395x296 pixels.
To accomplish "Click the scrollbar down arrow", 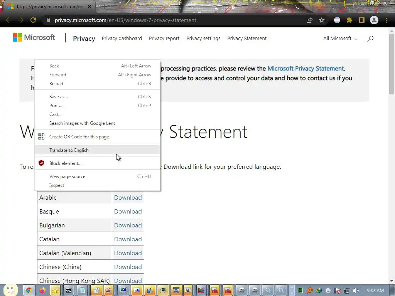I will 392,281.
